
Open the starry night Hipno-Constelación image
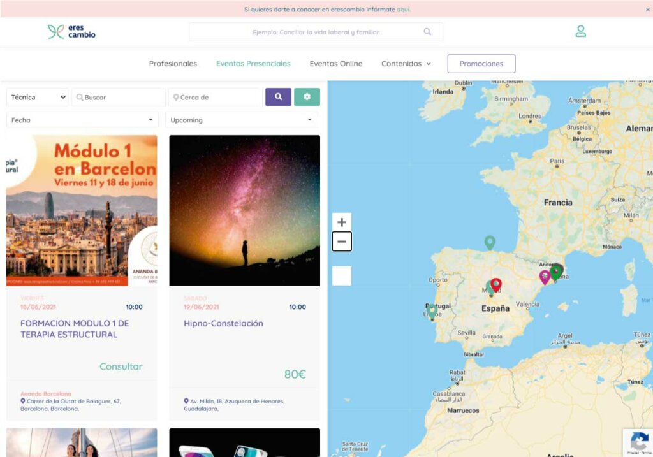244,210
